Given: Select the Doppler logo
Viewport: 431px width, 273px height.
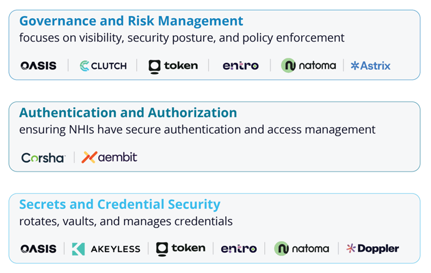Looking at the screenshot, I should tap(373, 249).
